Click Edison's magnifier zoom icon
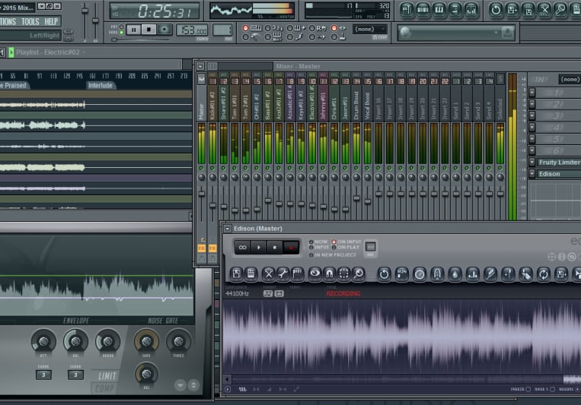 click(x=359, y=274)
